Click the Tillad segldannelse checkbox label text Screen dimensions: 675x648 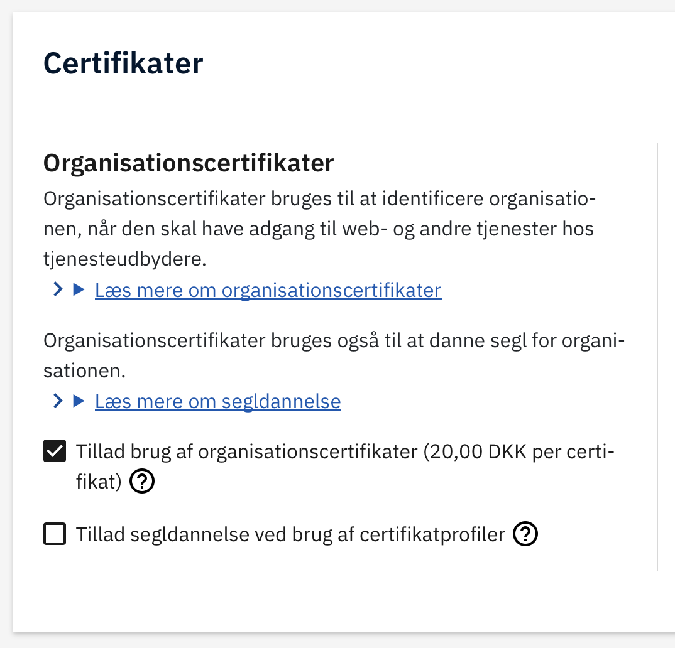[x=290, y=534]
